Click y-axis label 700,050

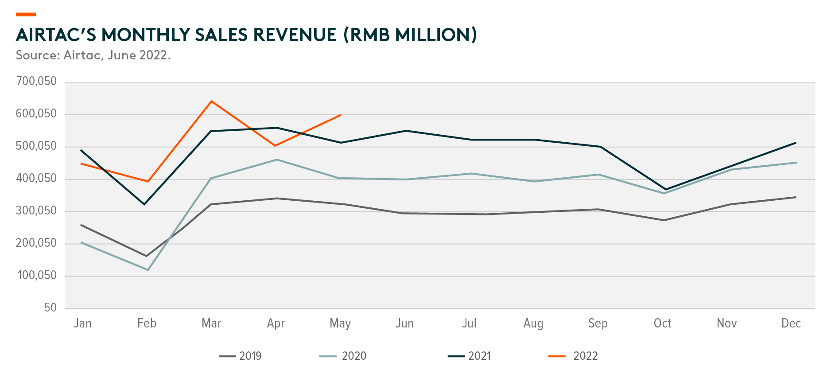click(36, 81)
